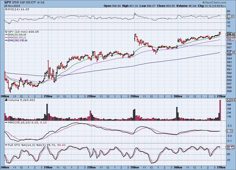Viewport: 236px width, 170px height.
Task: Click the 526940 volume tag on right axis
Action: [231, 100]
